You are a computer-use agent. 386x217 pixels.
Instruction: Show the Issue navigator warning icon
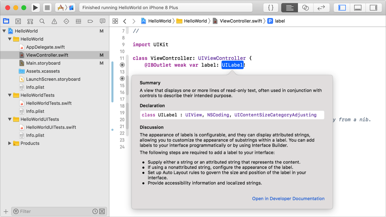[54, 21]
